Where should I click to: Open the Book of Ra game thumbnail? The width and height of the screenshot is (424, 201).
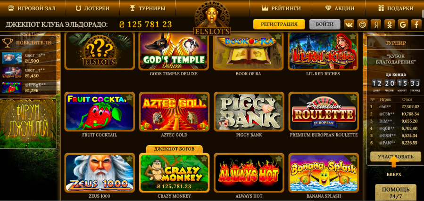[x=248, y=51]
